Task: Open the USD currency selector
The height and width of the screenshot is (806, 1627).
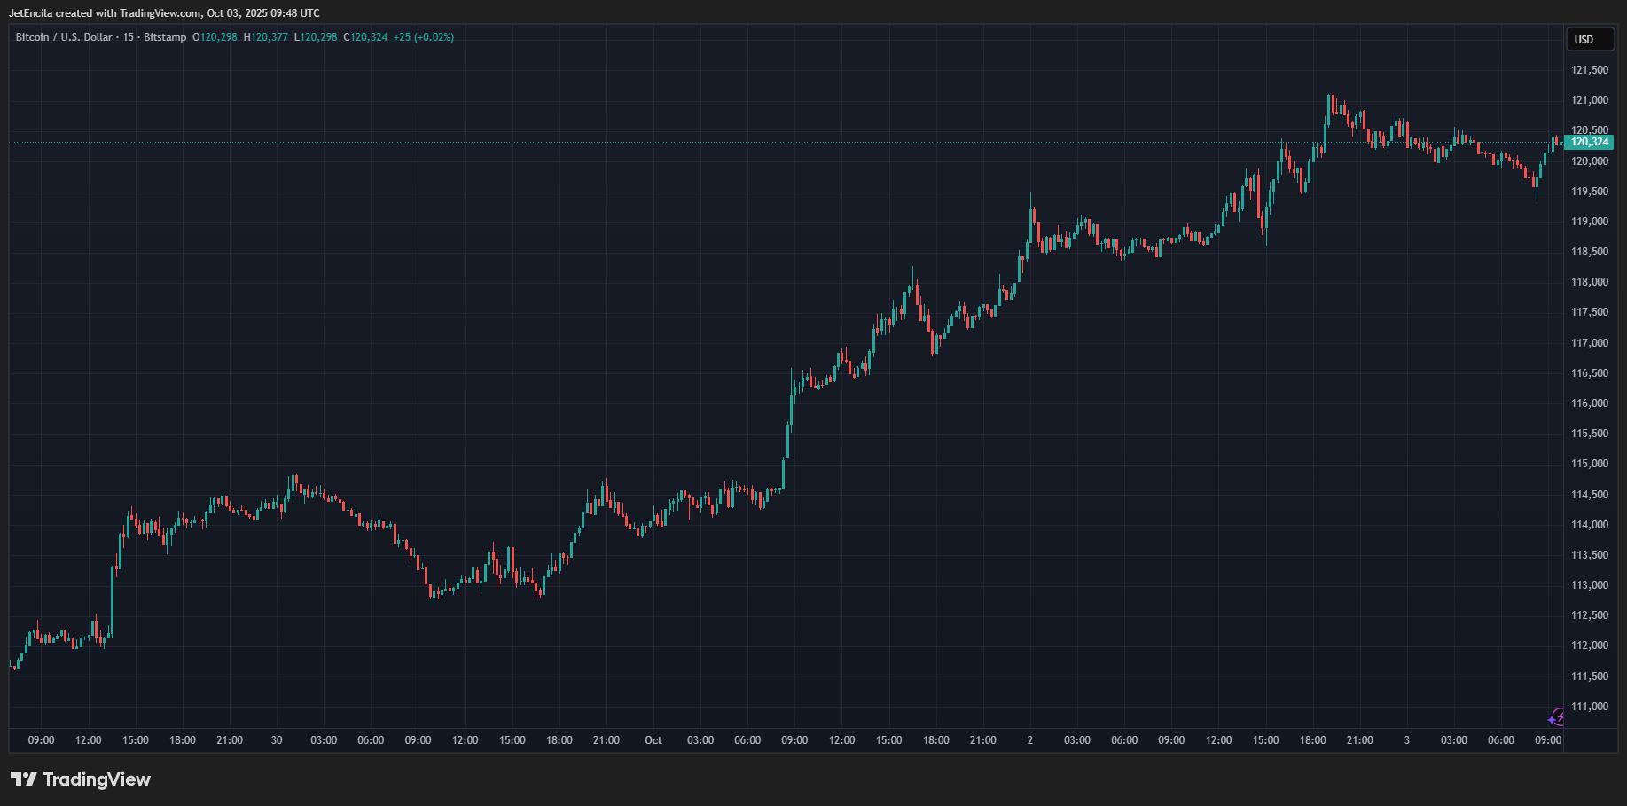Action: coord(1584,39)
